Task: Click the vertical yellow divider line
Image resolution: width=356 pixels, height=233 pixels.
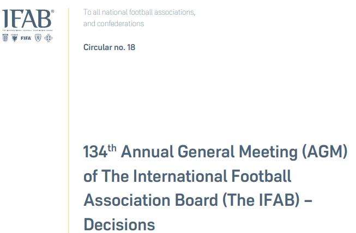Action: pos(68,120)
